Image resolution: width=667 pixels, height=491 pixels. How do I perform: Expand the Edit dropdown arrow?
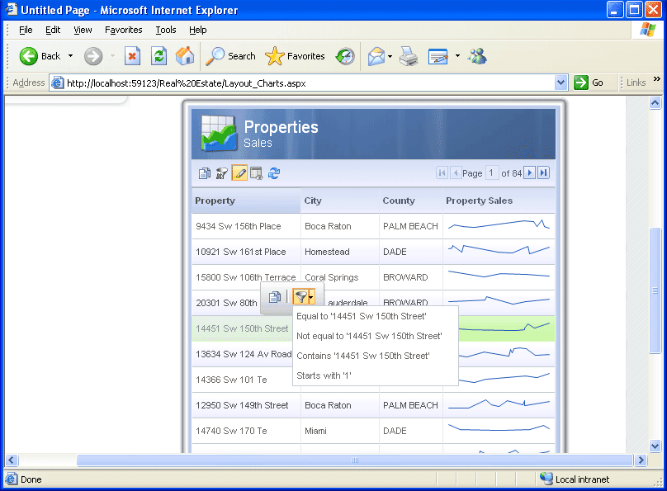click(457, 55)
